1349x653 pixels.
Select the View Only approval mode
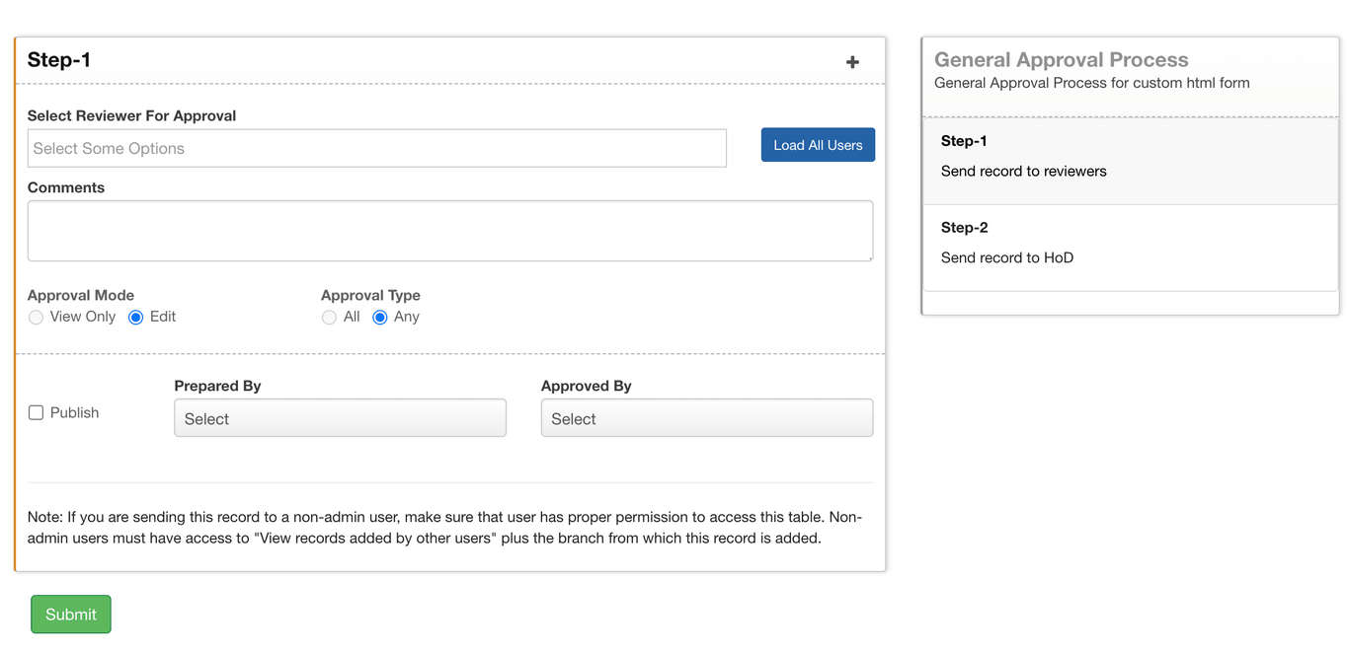pyautogui.click(x=37, y=318)
